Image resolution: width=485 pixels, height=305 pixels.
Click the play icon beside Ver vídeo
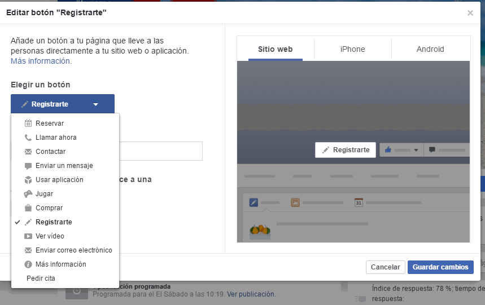coord(28,236)
